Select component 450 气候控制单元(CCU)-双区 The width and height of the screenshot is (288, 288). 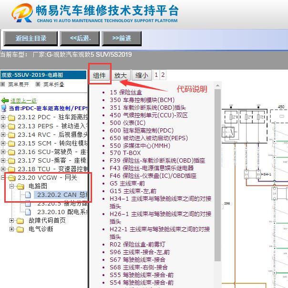click(149, 115)
